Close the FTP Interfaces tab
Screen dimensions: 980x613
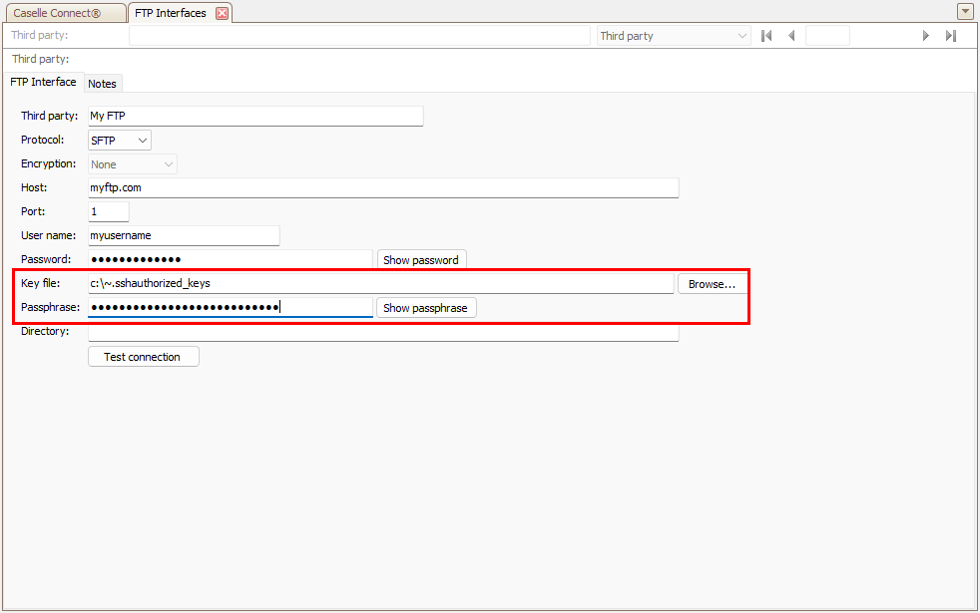(x=222, y=13)
